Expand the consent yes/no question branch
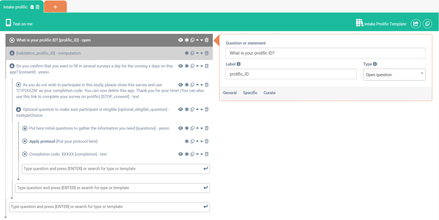The image size is (439, 220). pos(12,66)
